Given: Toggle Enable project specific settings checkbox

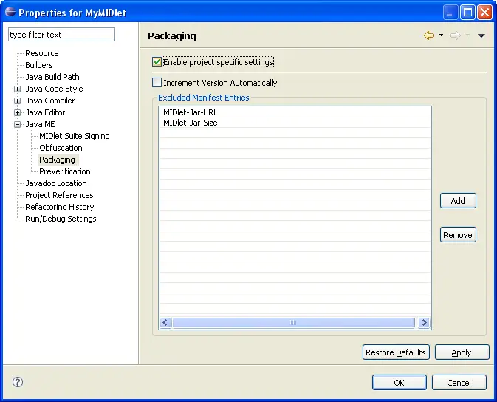Looking at the screenshot, I should point(157,62).
